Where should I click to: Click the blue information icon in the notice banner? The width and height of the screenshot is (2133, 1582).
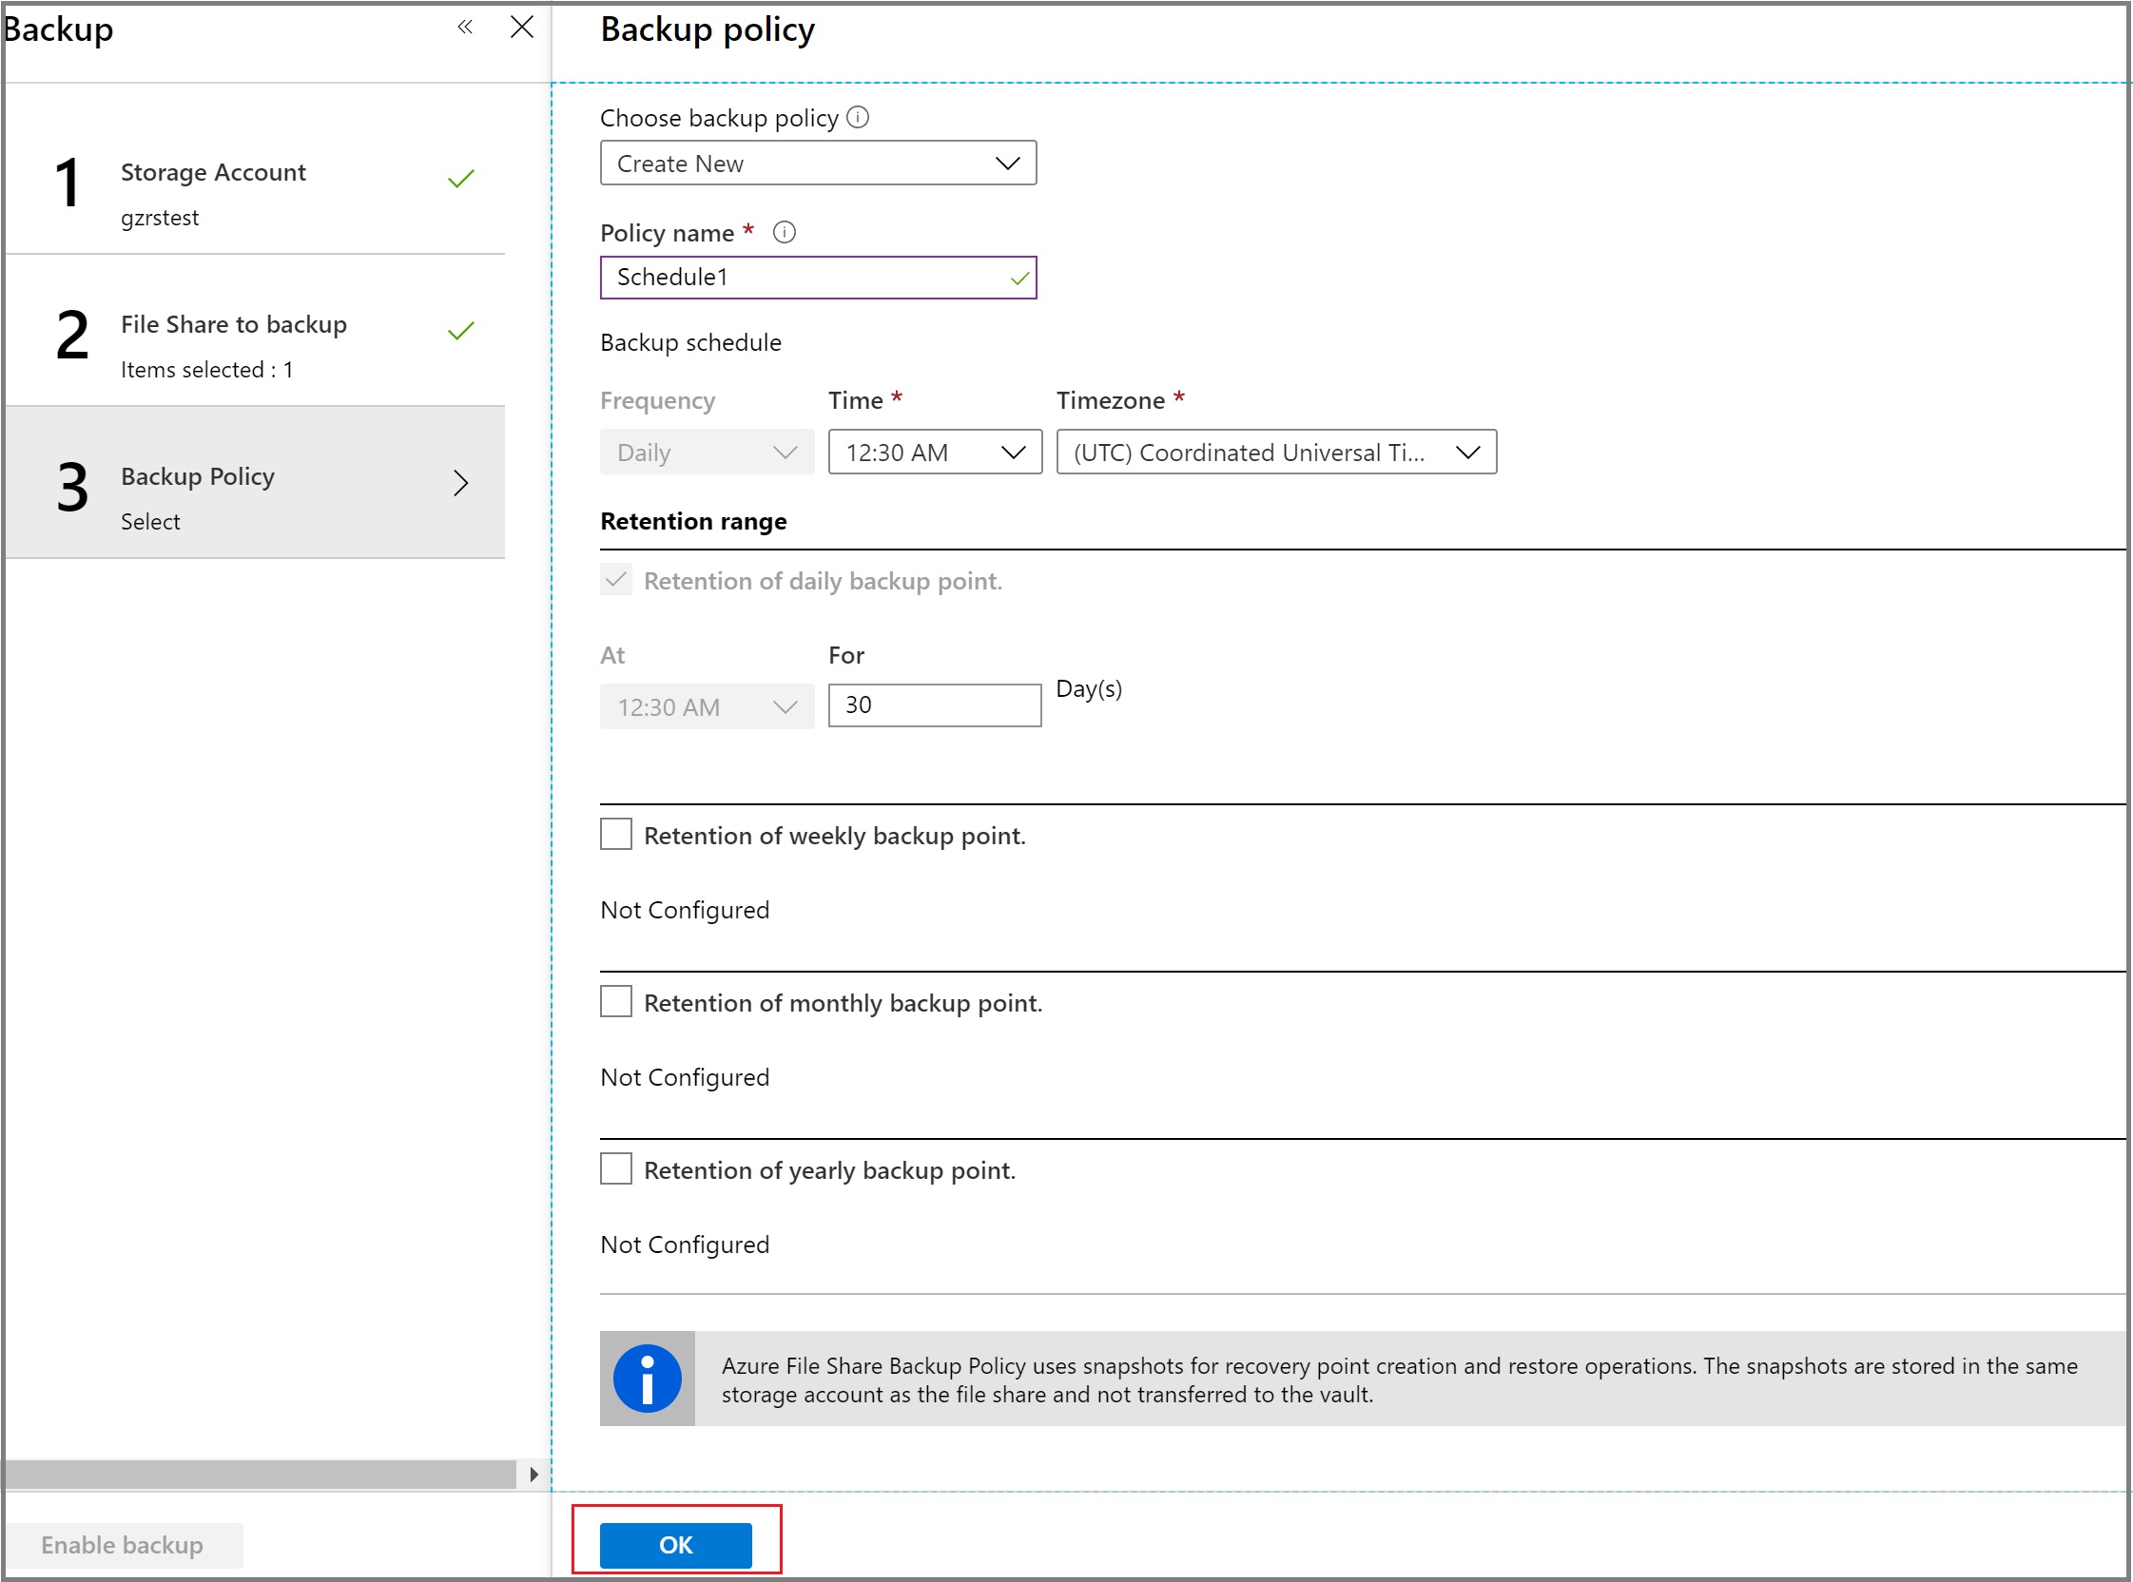click(648, 1379)
